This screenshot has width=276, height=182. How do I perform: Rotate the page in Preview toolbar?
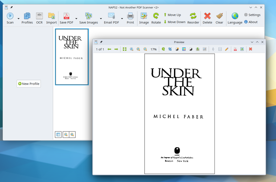[x=163, y=49]
